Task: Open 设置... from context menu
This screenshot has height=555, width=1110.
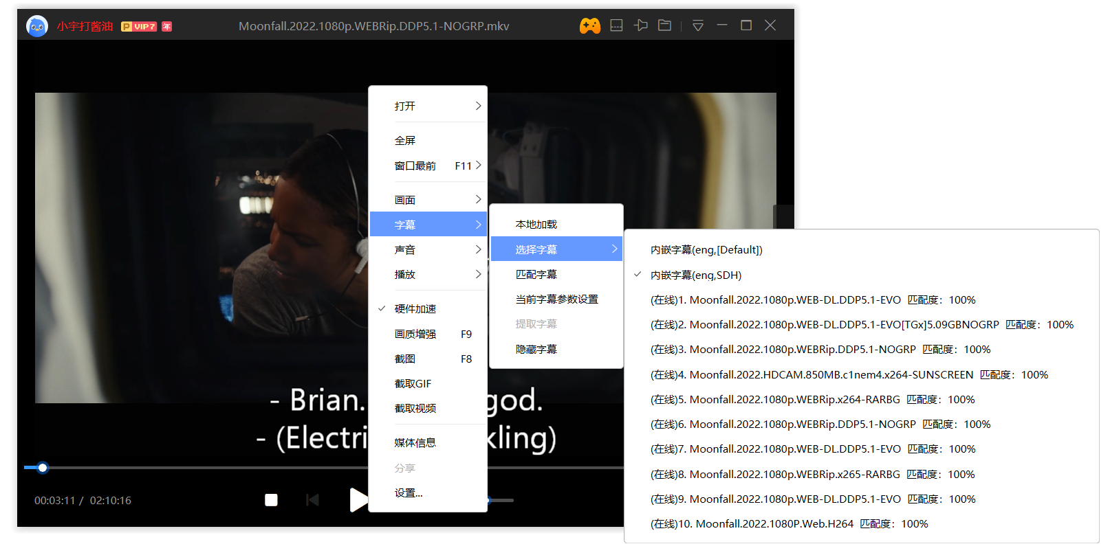Action: tap(409, 493)
